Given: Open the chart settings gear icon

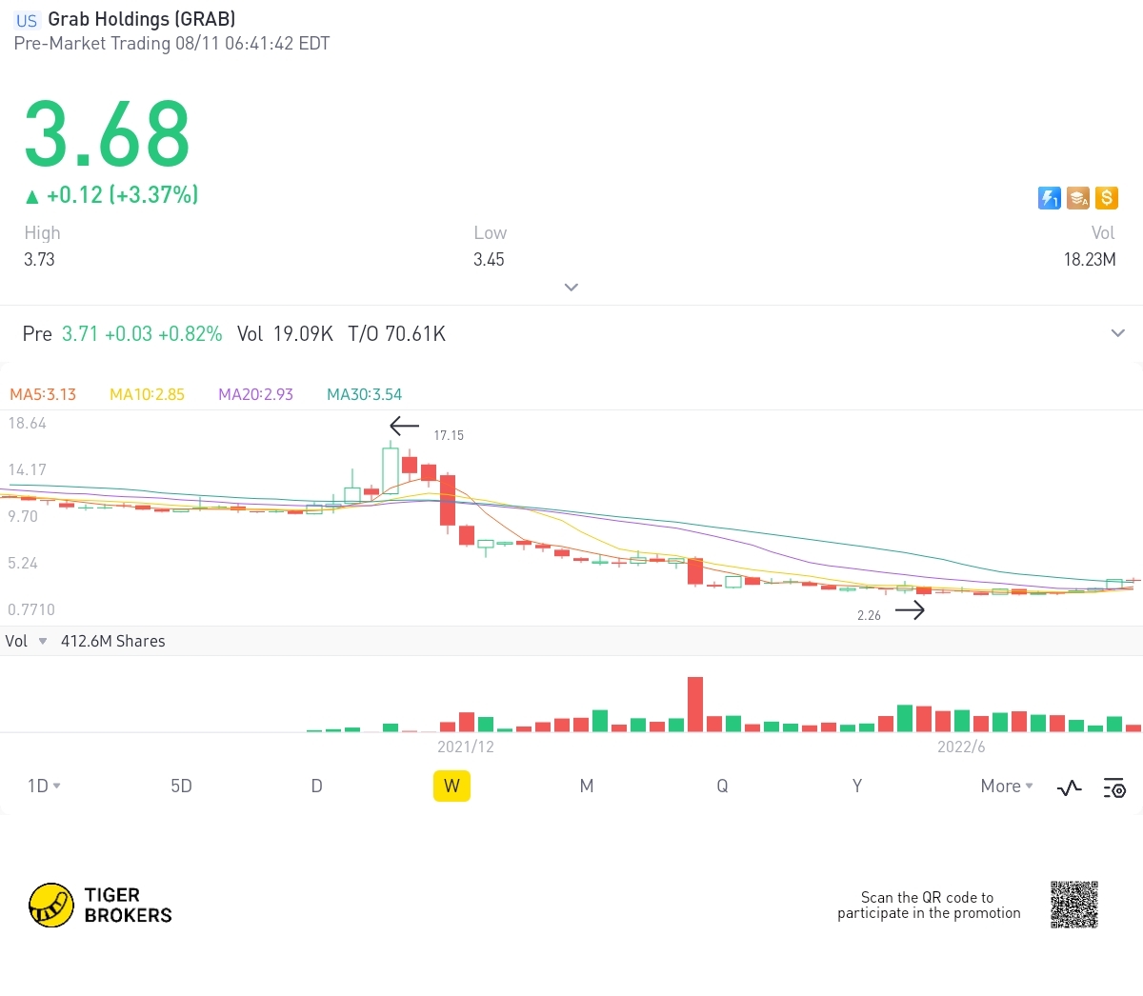Looking at the screenshot, I should pos(1114,787).
